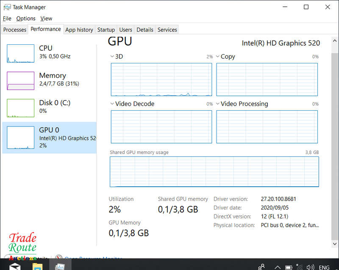Open the Startup tab
The width and height of the screenshot is (339, 270).
106,30
